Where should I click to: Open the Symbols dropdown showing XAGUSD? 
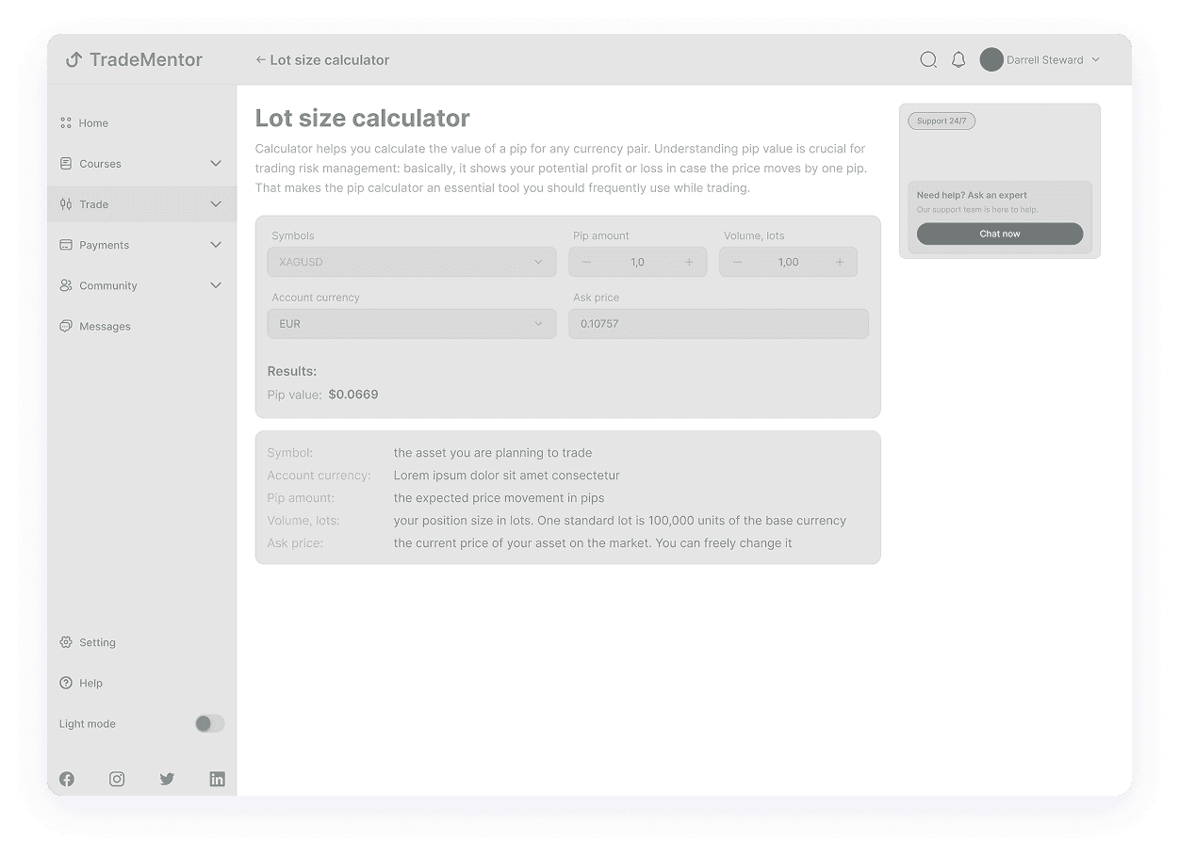click(412, 262)
